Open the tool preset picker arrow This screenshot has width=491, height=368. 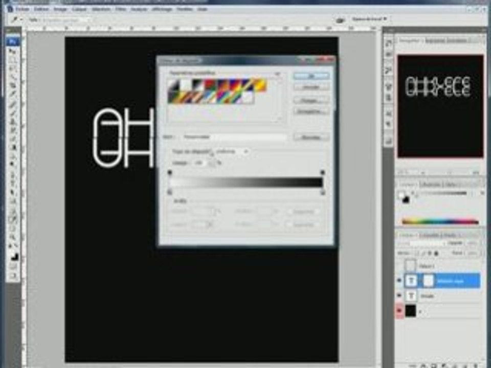tap(21, 20)
